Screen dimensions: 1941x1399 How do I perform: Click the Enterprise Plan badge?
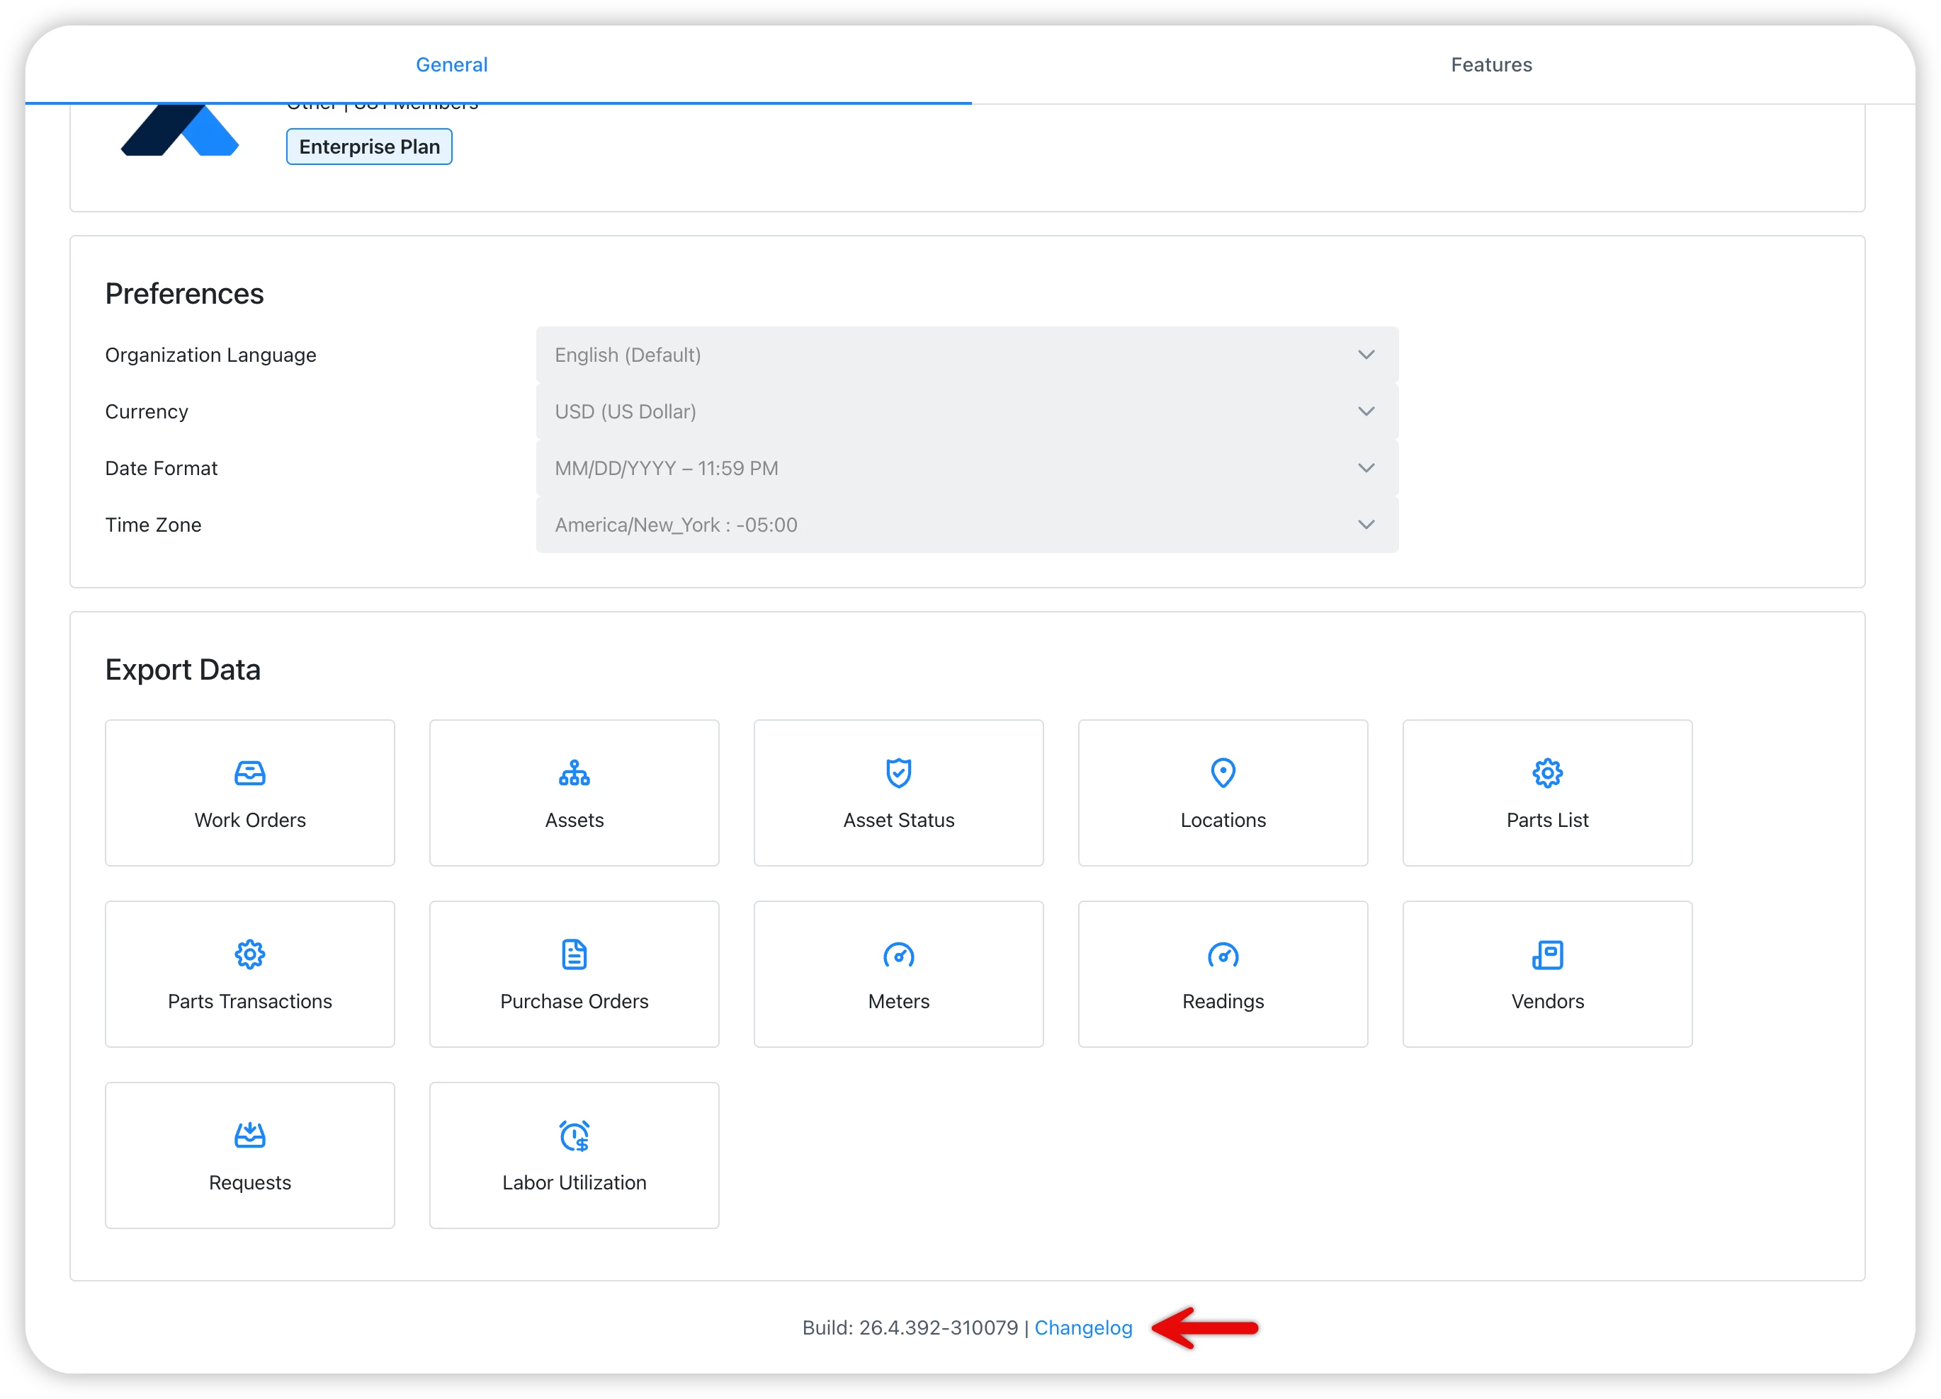coord(369,147)
